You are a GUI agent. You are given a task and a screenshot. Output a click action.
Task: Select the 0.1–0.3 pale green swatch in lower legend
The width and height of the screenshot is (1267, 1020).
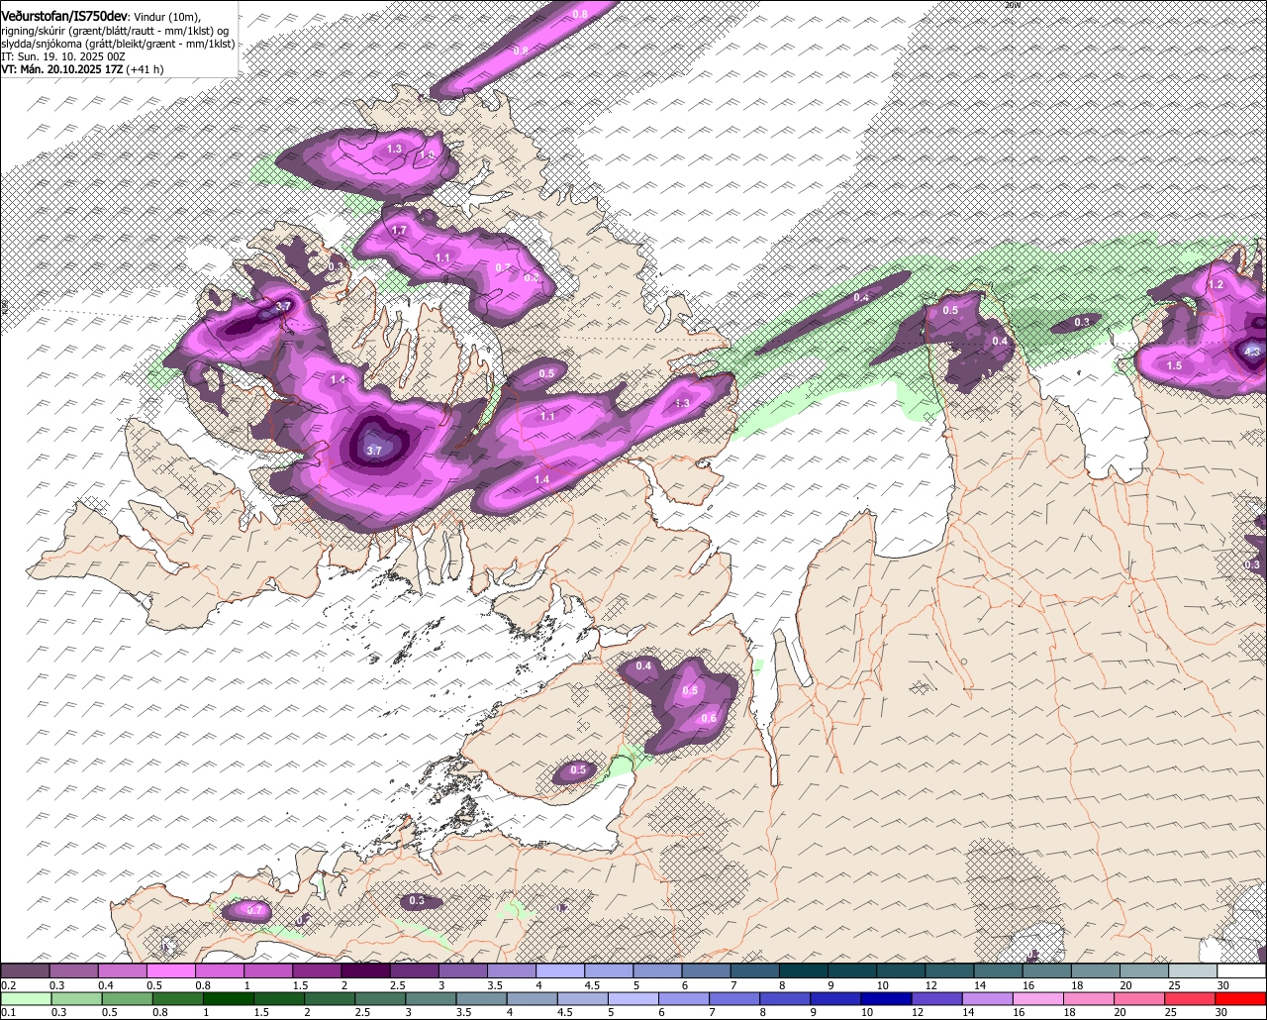pos(26,997)
